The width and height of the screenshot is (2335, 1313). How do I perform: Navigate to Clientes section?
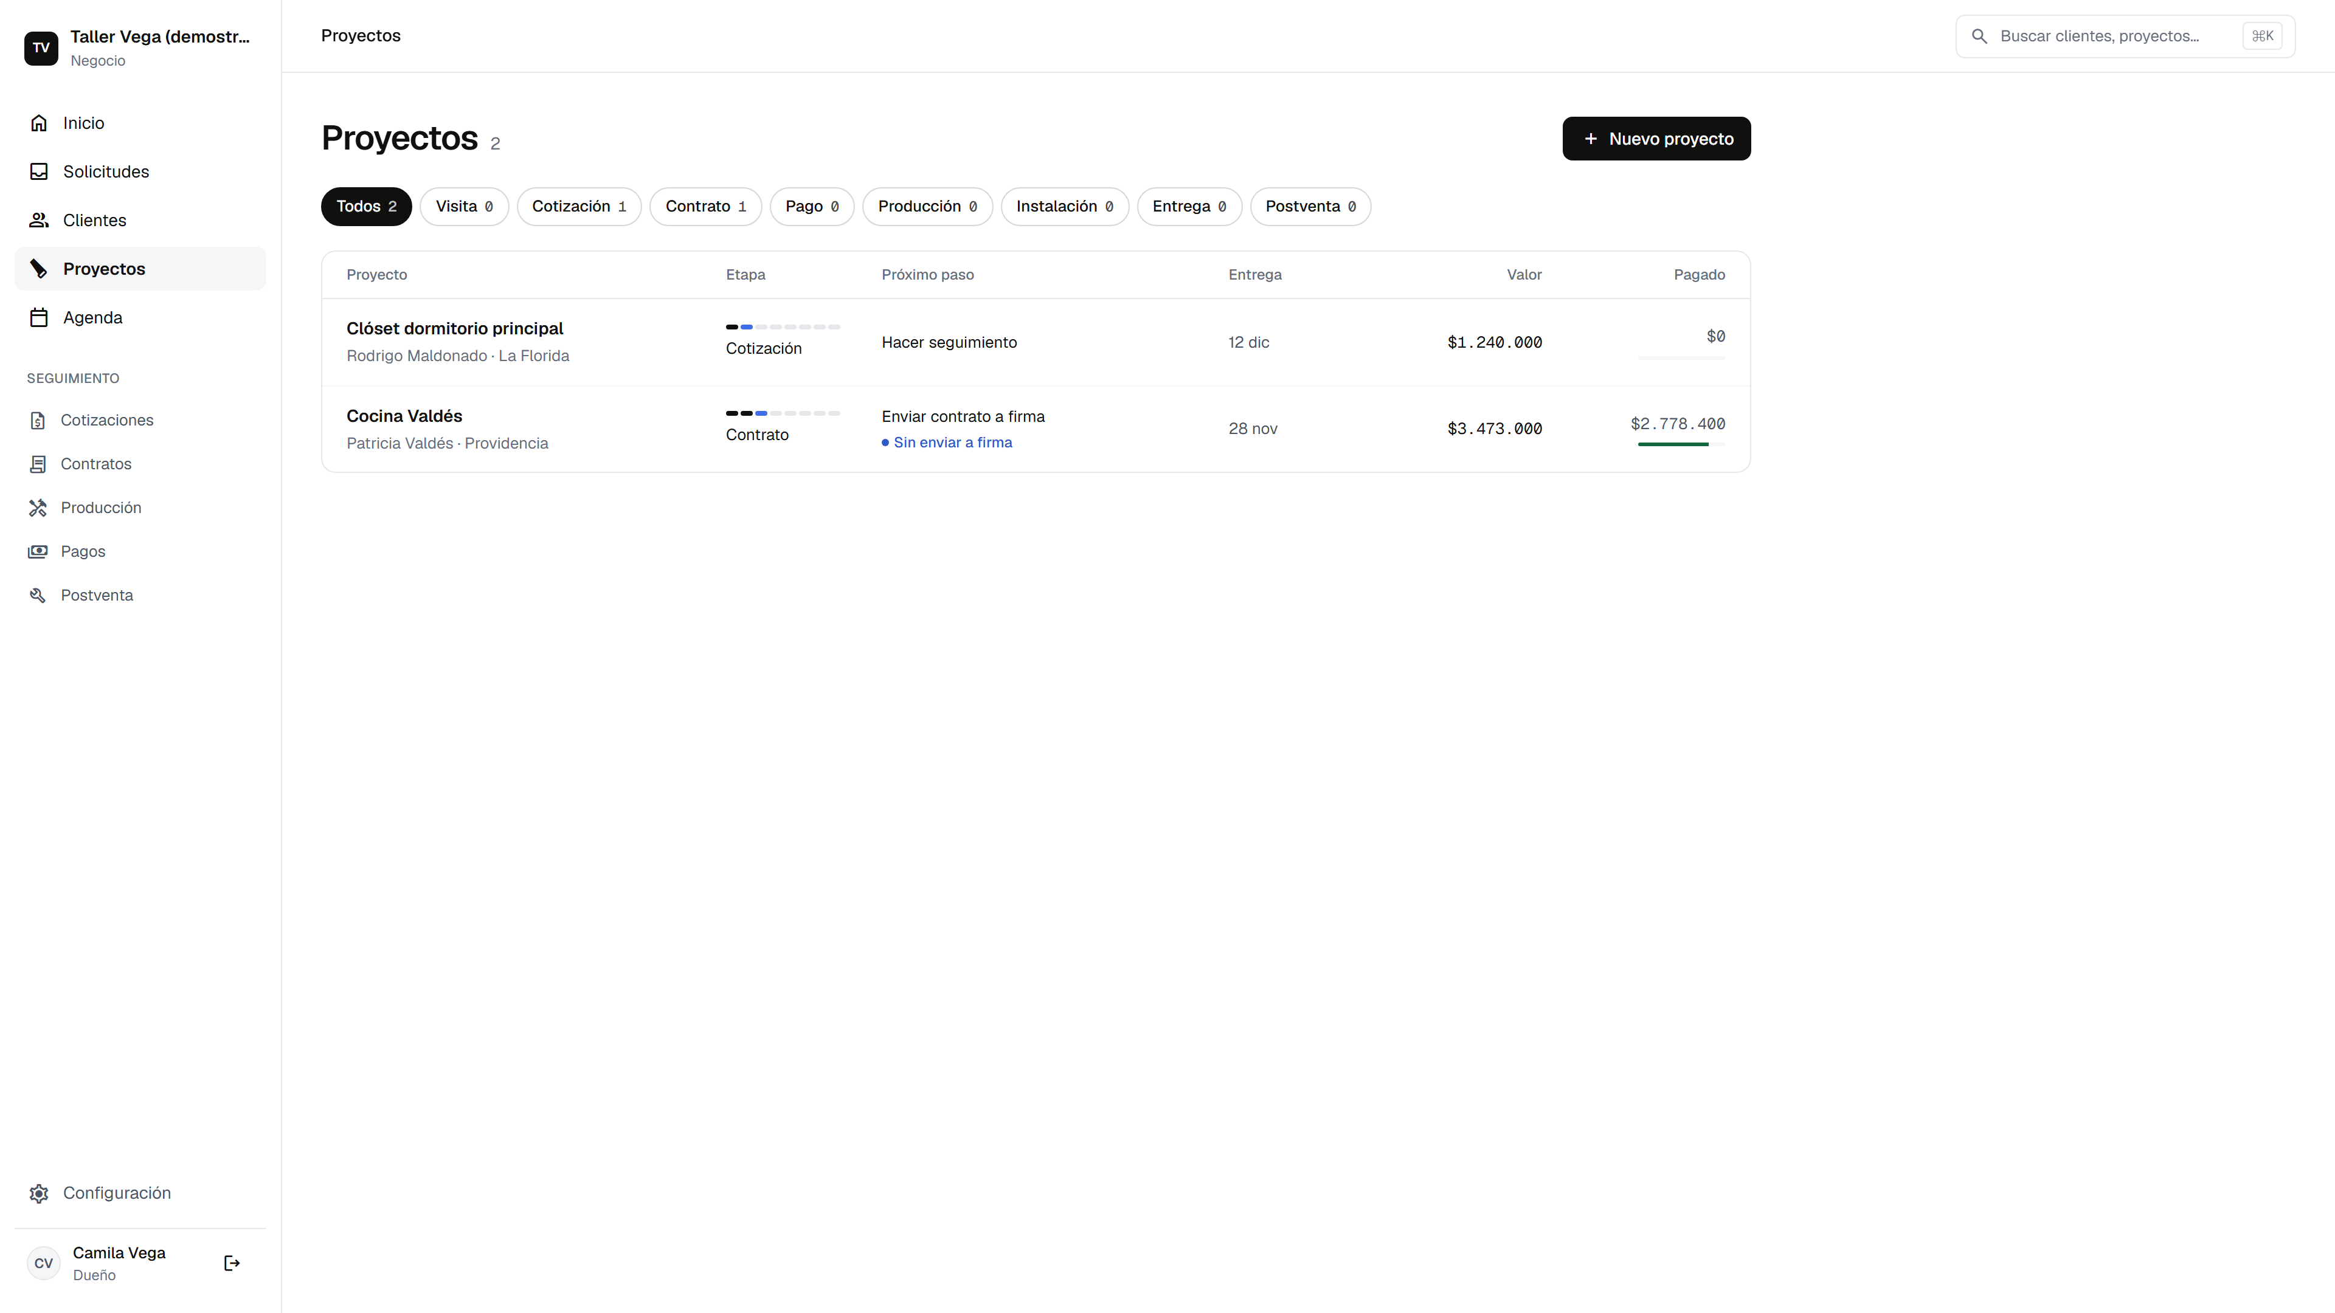(x=140, y=220)
